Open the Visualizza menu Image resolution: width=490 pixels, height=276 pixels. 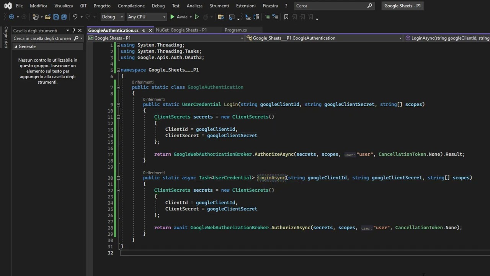click(64, 6)
